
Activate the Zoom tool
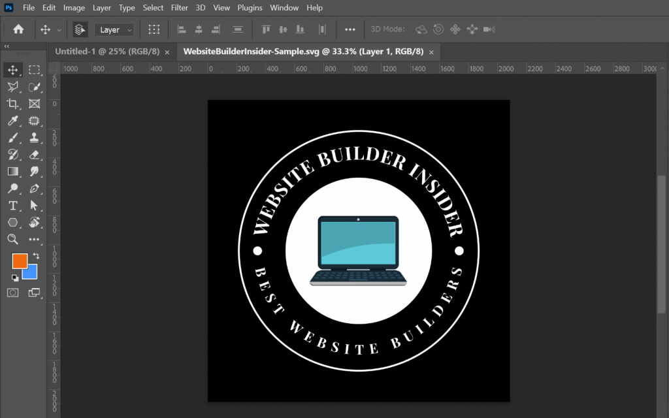click(13, 240)
